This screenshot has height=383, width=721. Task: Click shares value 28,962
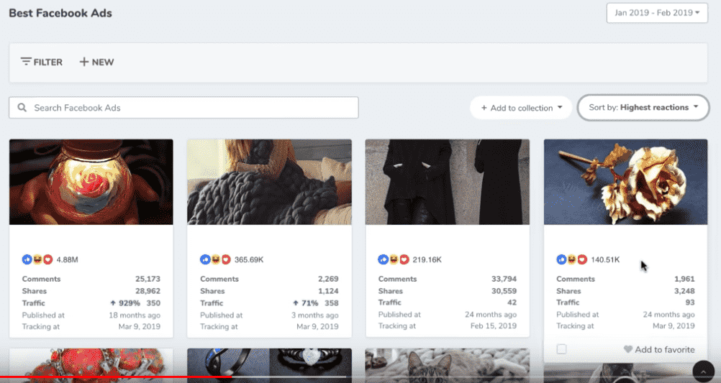pos(148,291)
